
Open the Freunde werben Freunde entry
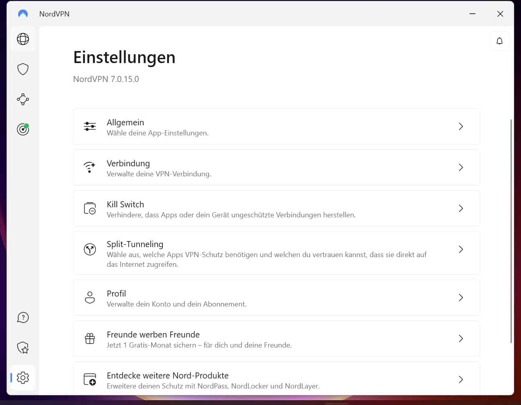277,339
